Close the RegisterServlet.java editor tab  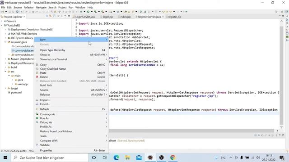[x=163, y=17]
